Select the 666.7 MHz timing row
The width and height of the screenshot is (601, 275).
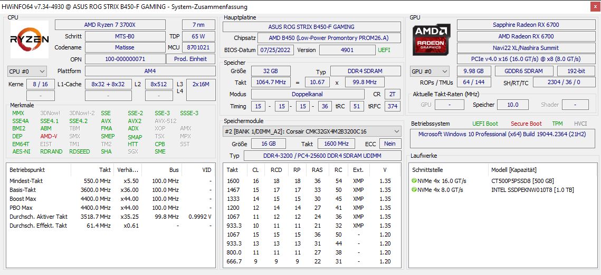tap(311, 261)
